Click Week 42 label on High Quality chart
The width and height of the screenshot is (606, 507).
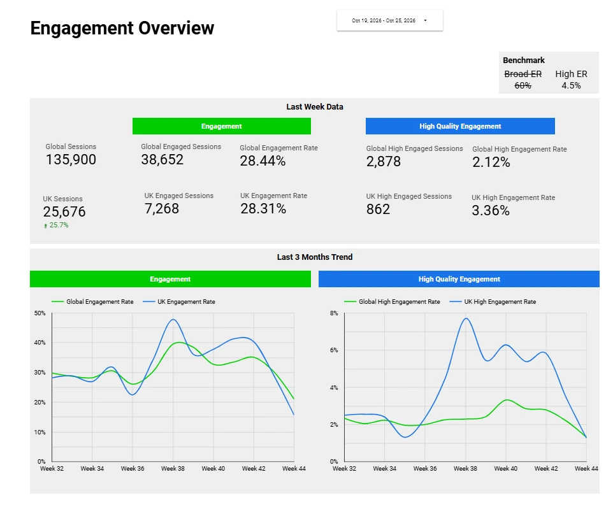[x=546, y=468]
